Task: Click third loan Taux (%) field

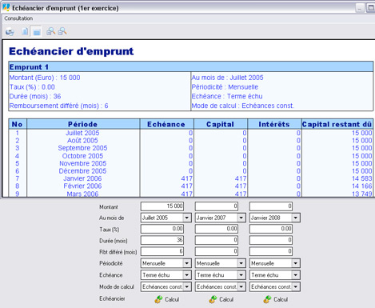Action: pos(271,229)
